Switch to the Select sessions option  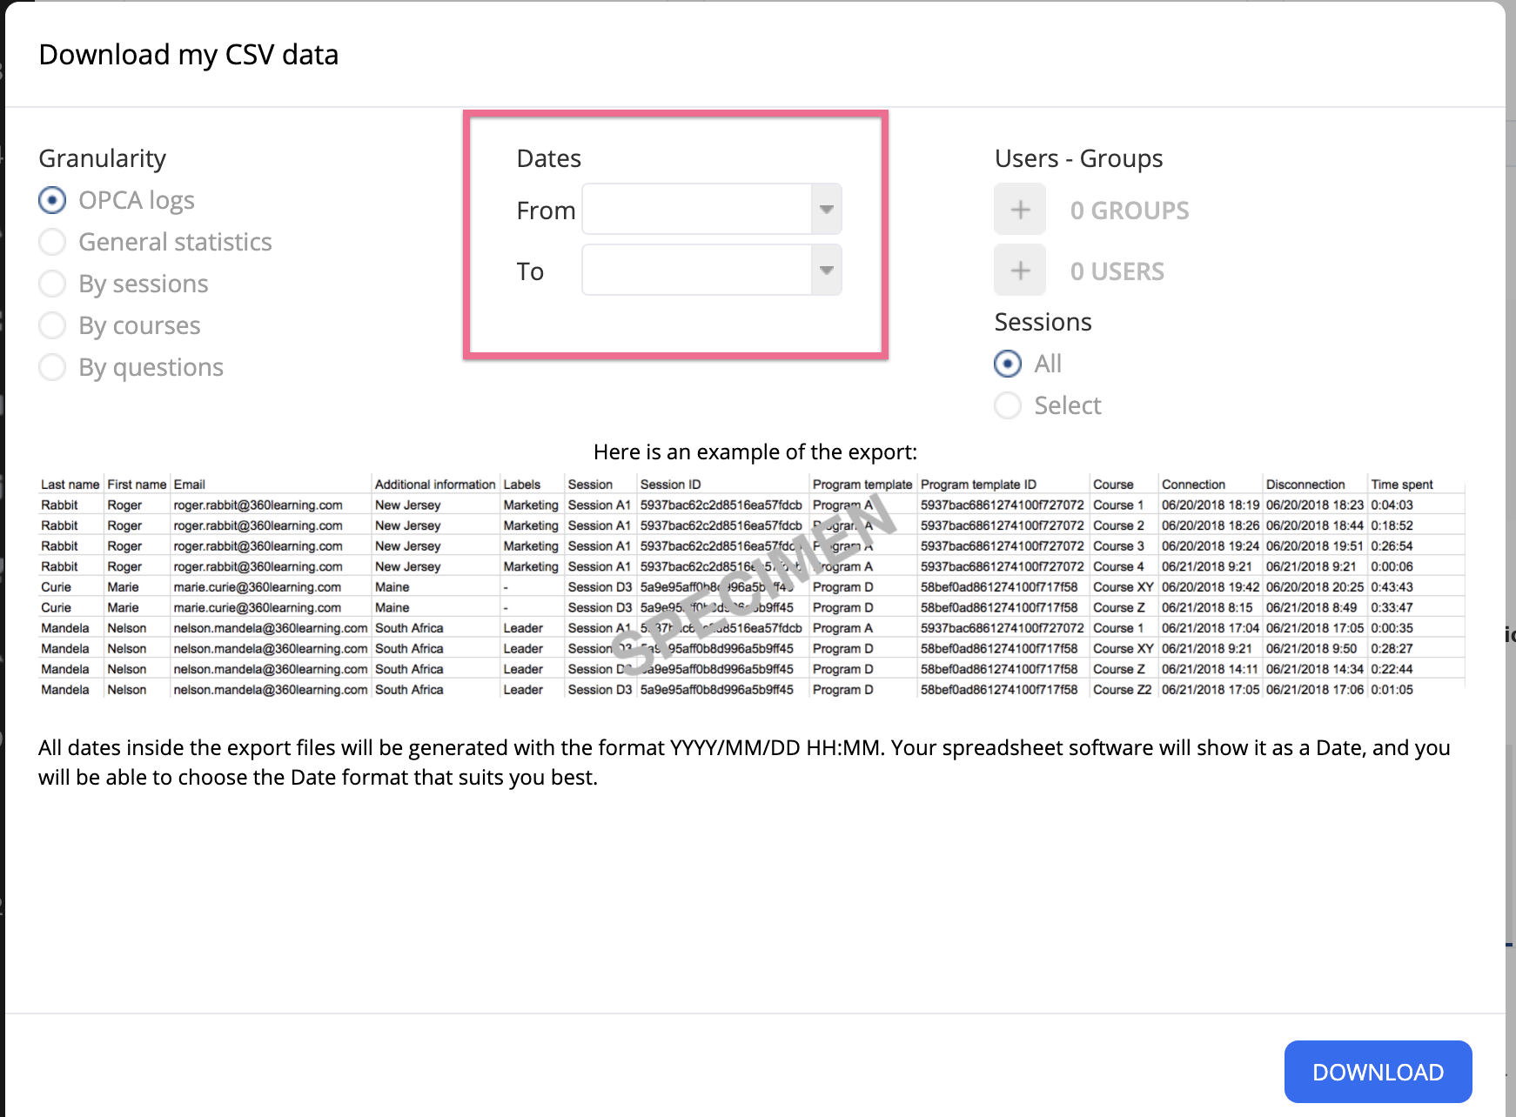click(1007, 405)
